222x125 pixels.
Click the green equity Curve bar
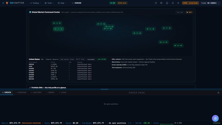(x=167, y=124)
